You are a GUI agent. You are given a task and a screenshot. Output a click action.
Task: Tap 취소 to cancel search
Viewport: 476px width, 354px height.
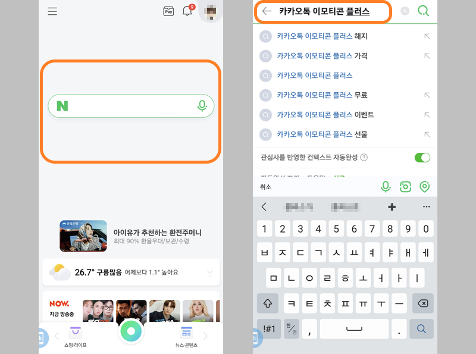point(265,187)
